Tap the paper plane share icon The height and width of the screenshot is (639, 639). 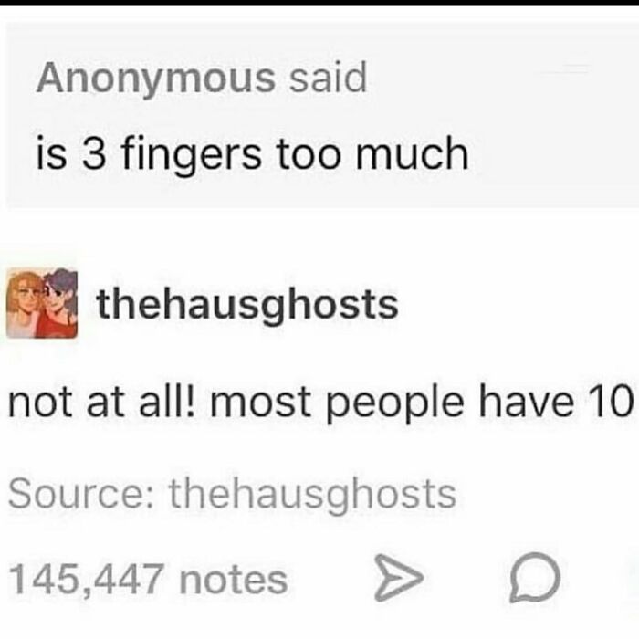pyautogui.click(x=399, y=578)
